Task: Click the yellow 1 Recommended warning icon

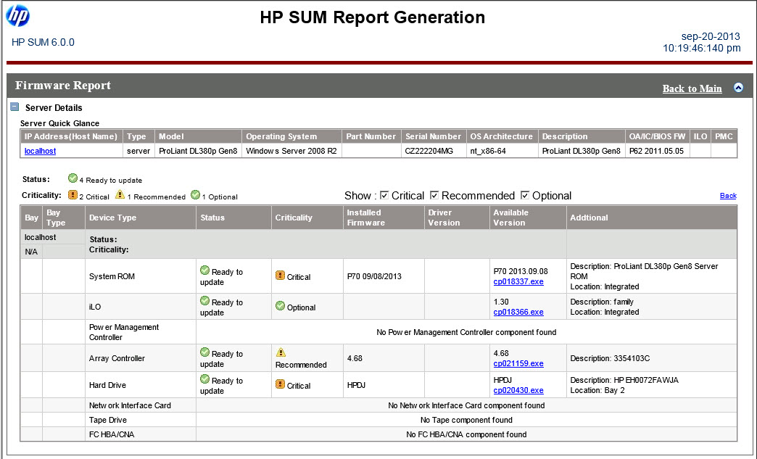Action: click(x=120, y=194)
